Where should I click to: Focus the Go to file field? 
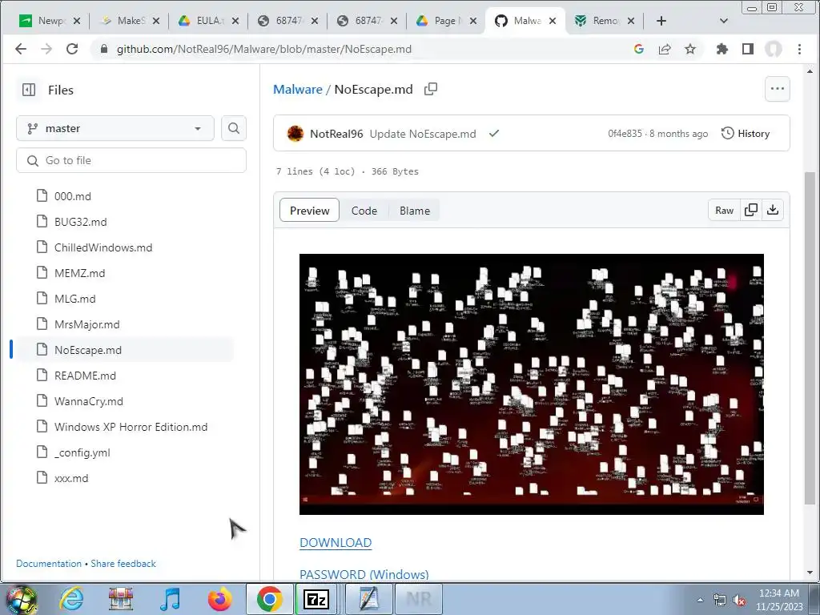coord(131,160)
